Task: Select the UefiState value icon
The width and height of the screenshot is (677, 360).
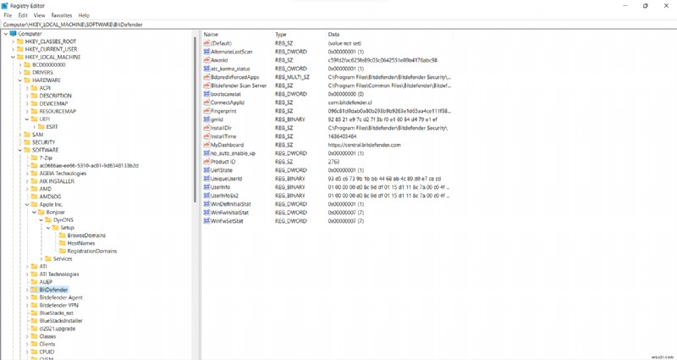Action: (x=206, y=170)
